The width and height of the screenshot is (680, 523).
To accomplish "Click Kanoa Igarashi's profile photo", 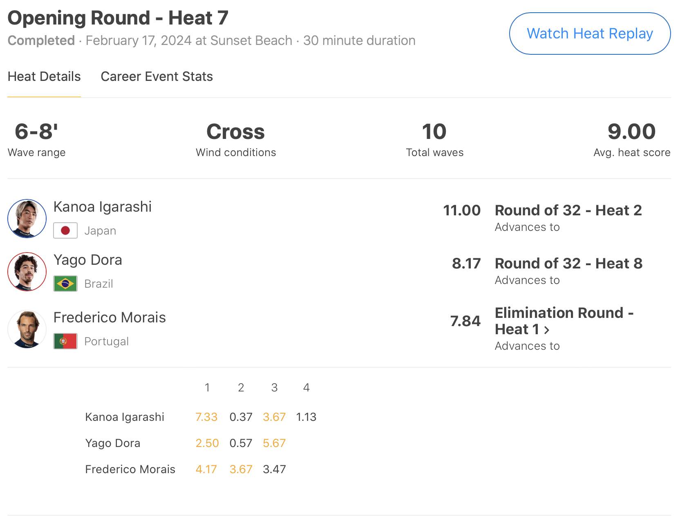I will [x=27, y=219].
